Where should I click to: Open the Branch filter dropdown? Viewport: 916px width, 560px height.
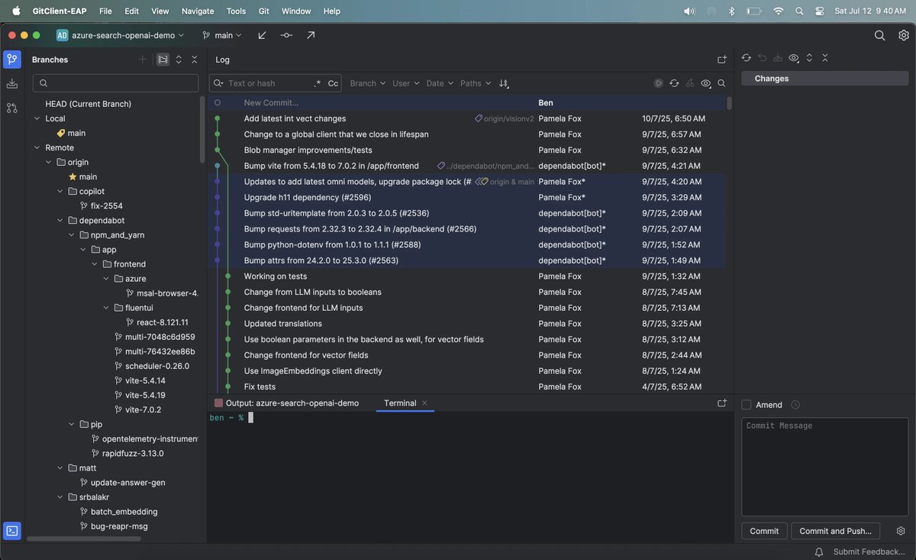coord(367,83)
